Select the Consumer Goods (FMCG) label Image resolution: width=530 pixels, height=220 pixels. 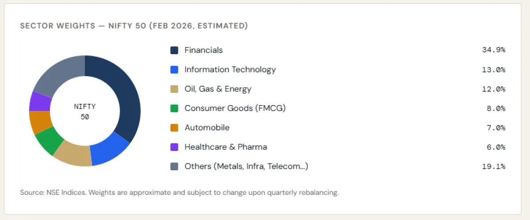coord(235,108)
